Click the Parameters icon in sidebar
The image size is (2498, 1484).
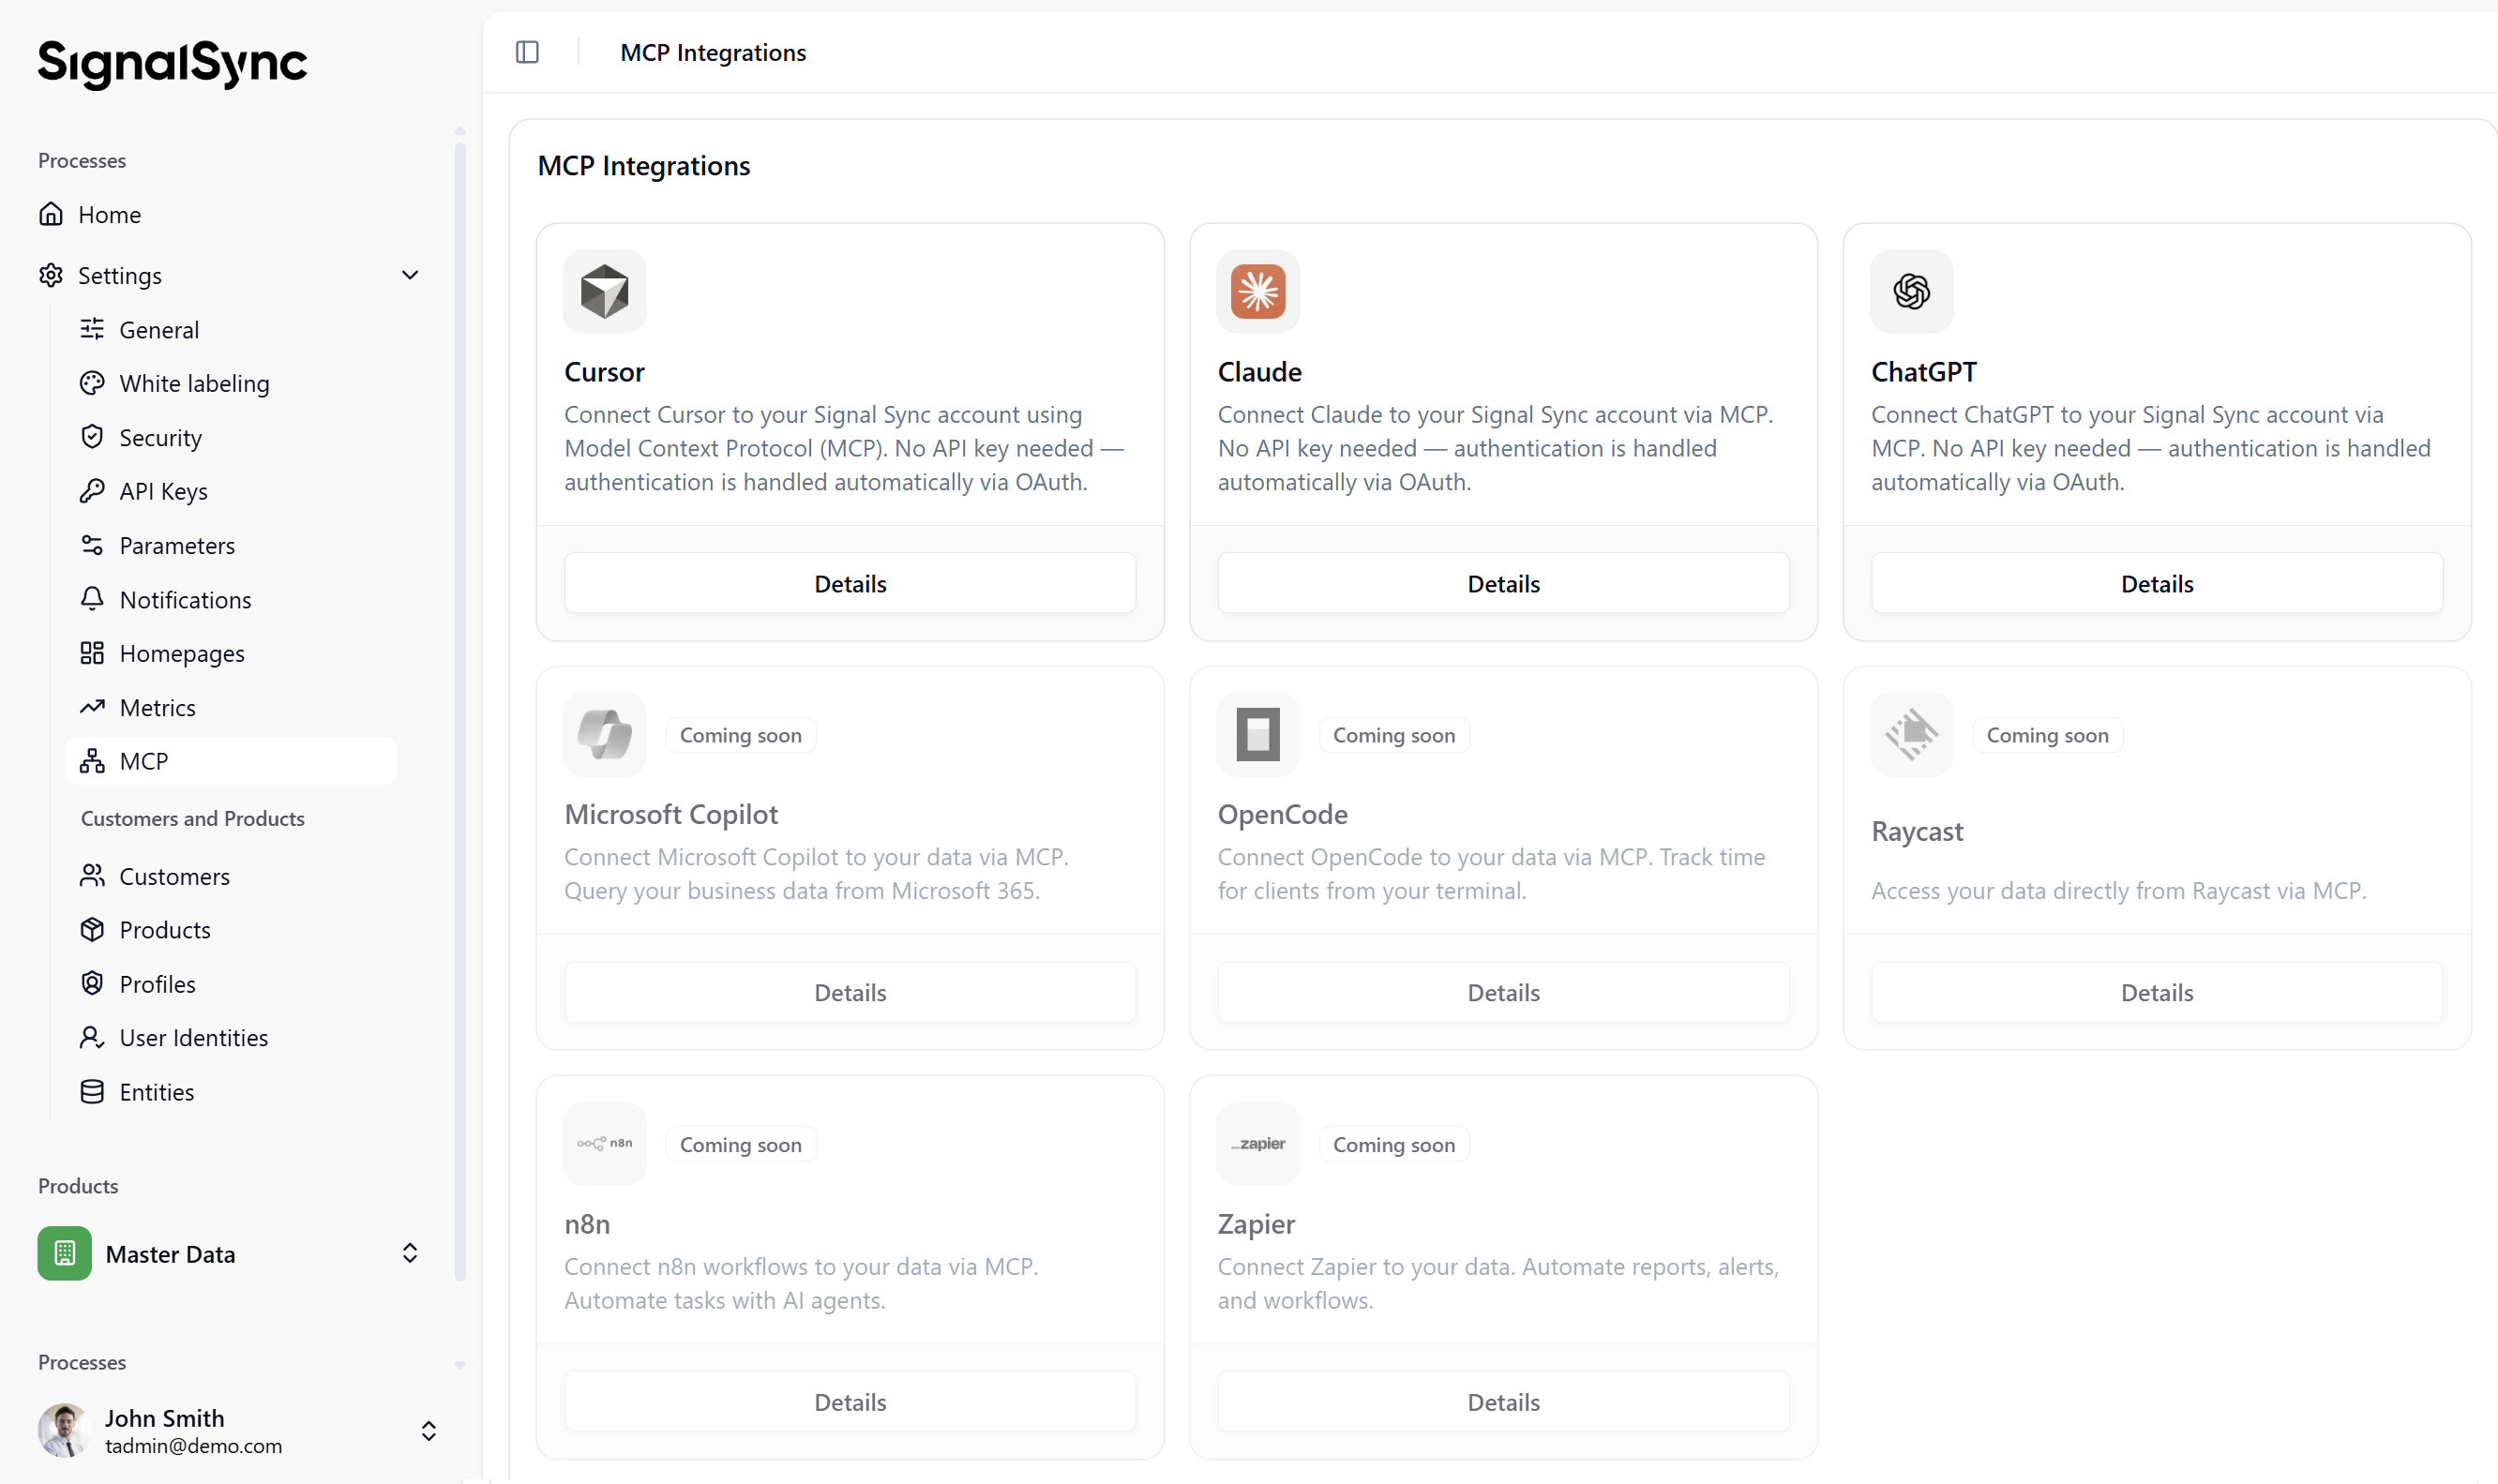[x=92, y=545]
